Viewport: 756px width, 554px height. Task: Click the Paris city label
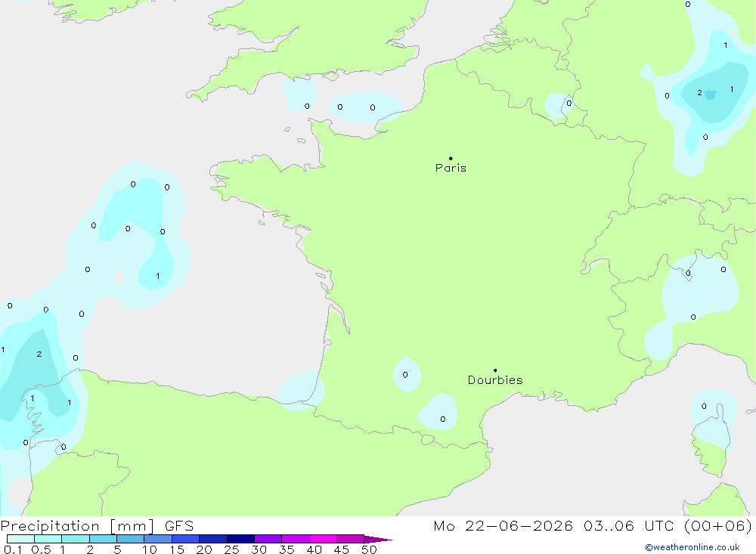tap(451, 168)
